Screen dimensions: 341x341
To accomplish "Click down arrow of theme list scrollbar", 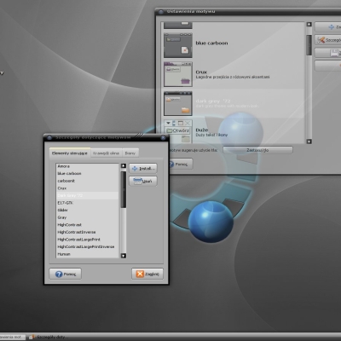I will [309, 142].
